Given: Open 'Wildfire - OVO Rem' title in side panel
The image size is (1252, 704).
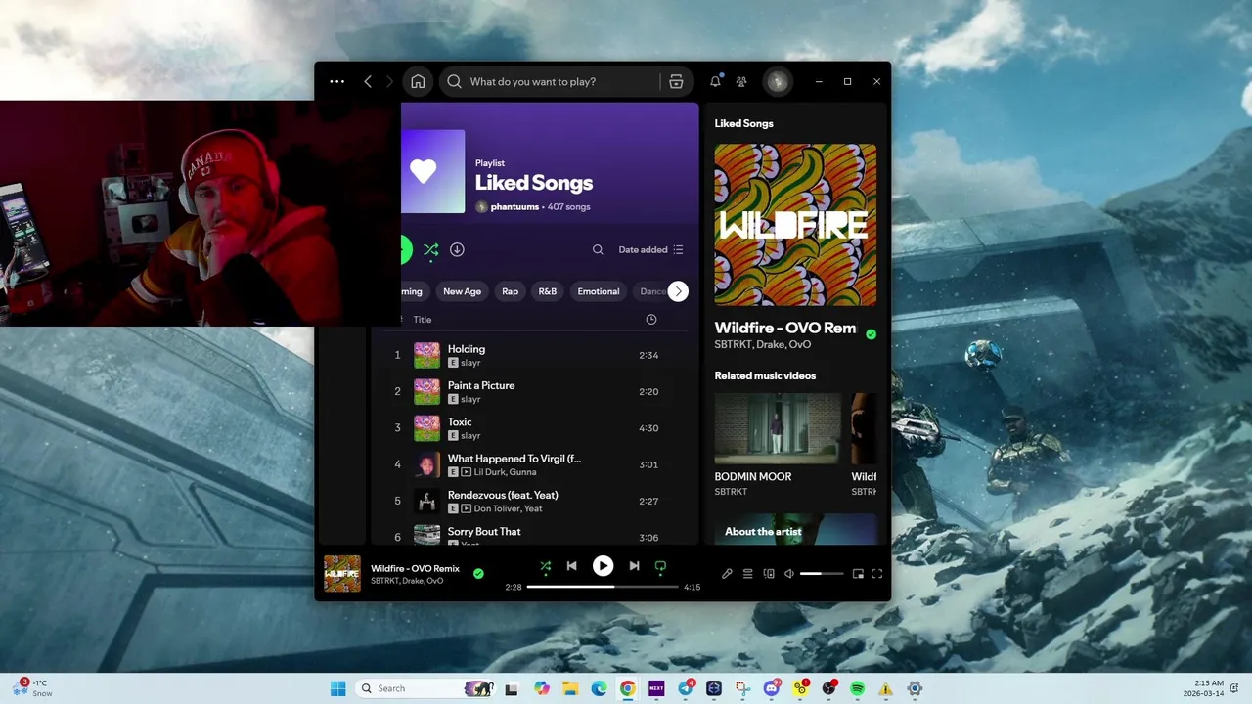Looking at the screenshot, I should click(785, 328).
